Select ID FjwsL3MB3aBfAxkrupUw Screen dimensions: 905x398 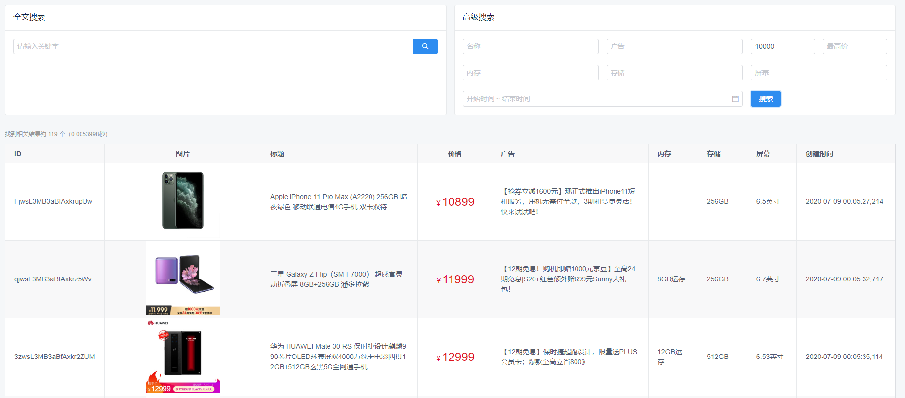53,201
